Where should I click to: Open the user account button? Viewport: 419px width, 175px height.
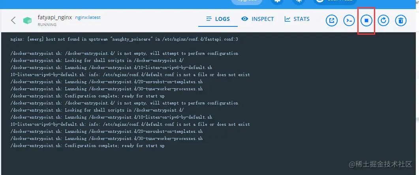pos(335,1)
